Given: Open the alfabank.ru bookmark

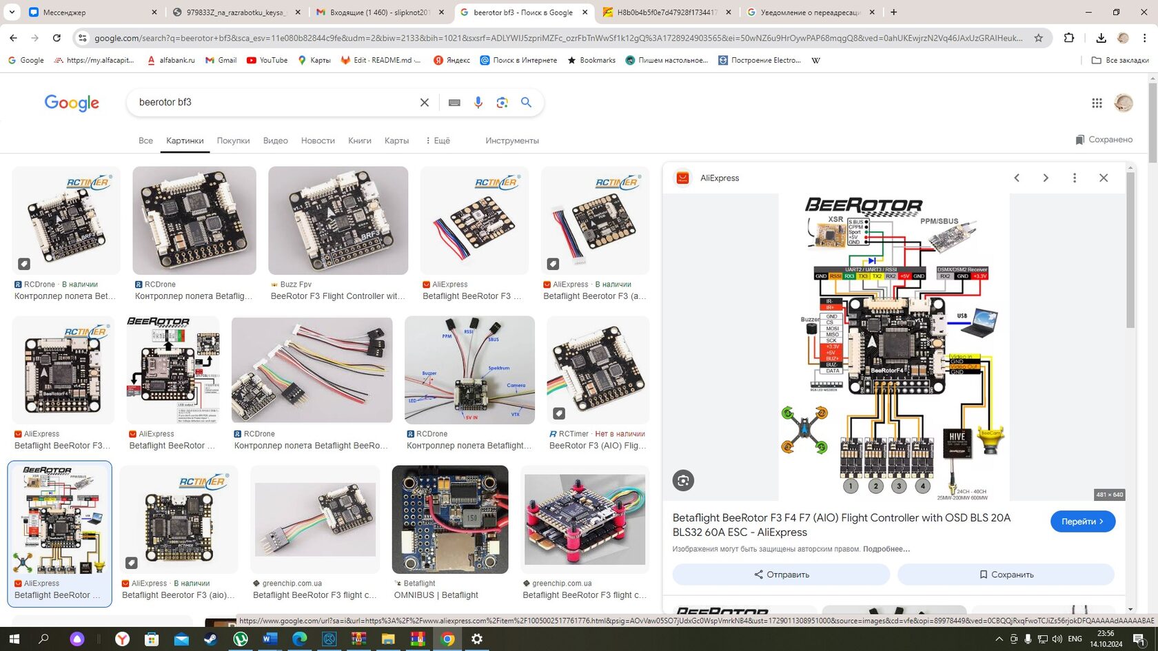Looking at the screenshot, I should (x=171, y=61).
